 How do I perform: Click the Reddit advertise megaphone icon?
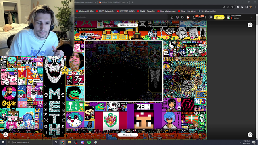[x=210, y=17]
